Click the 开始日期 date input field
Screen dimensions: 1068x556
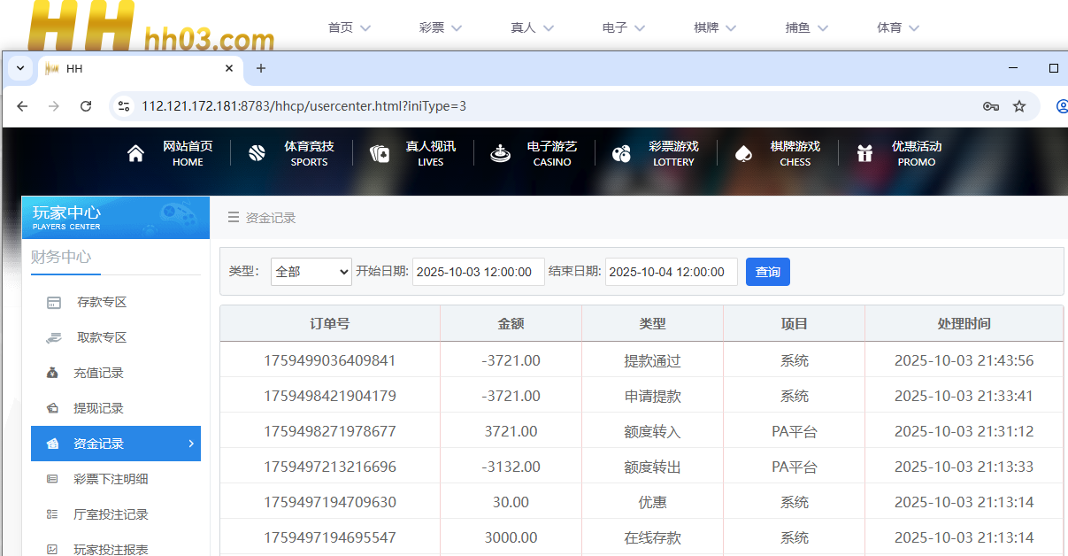pyautogui.click(x=478, y=272)
